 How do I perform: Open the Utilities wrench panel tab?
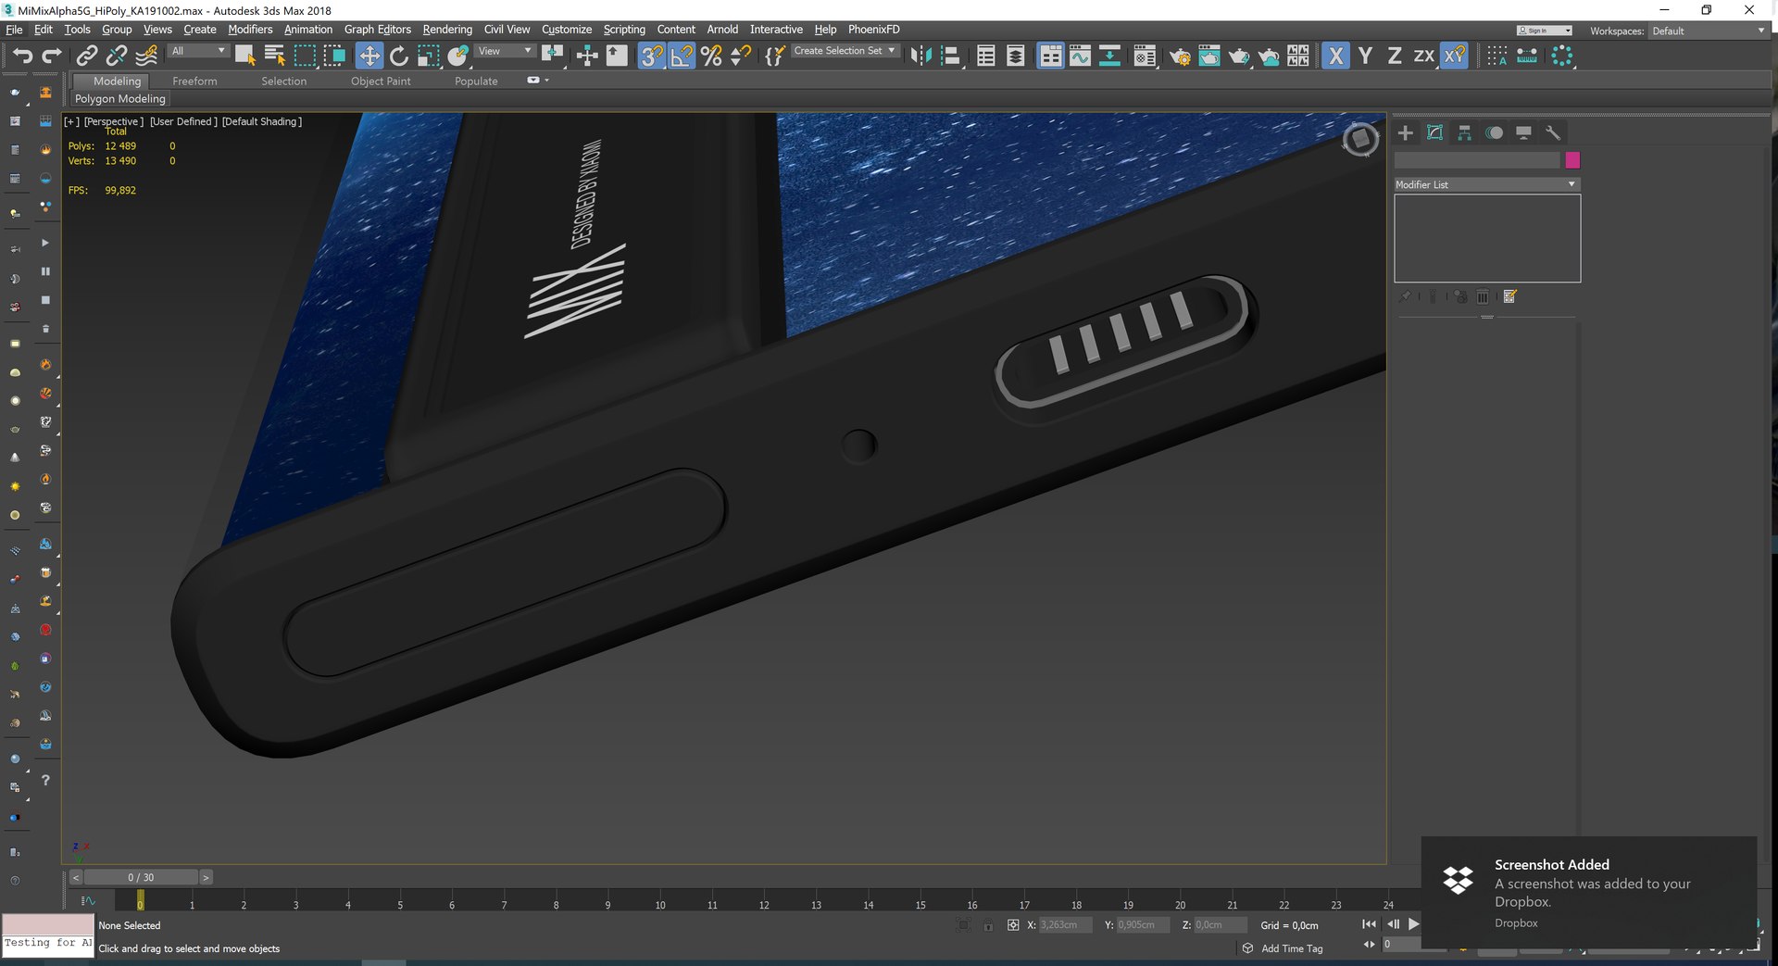click(1554, 132)
